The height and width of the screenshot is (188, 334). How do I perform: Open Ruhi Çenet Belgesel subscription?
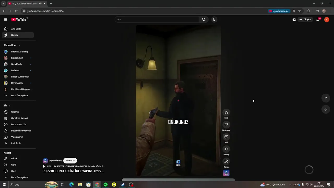pos(18,89)
